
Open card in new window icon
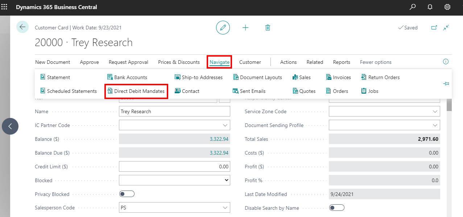(434, 28)
